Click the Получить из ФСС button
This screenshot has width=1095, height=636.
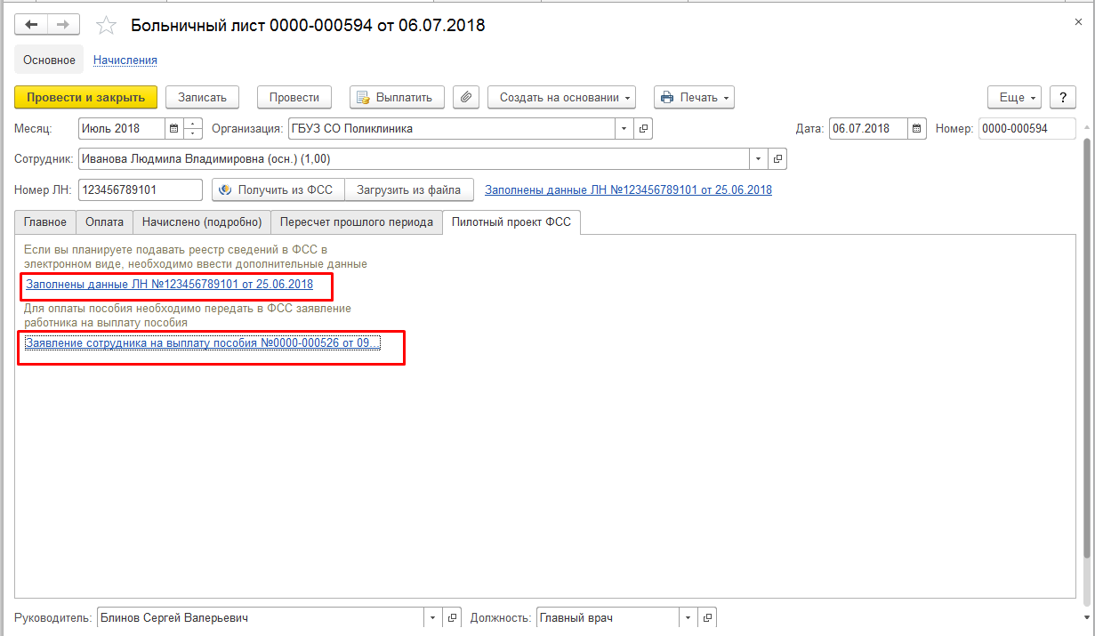tap(278, 189)
